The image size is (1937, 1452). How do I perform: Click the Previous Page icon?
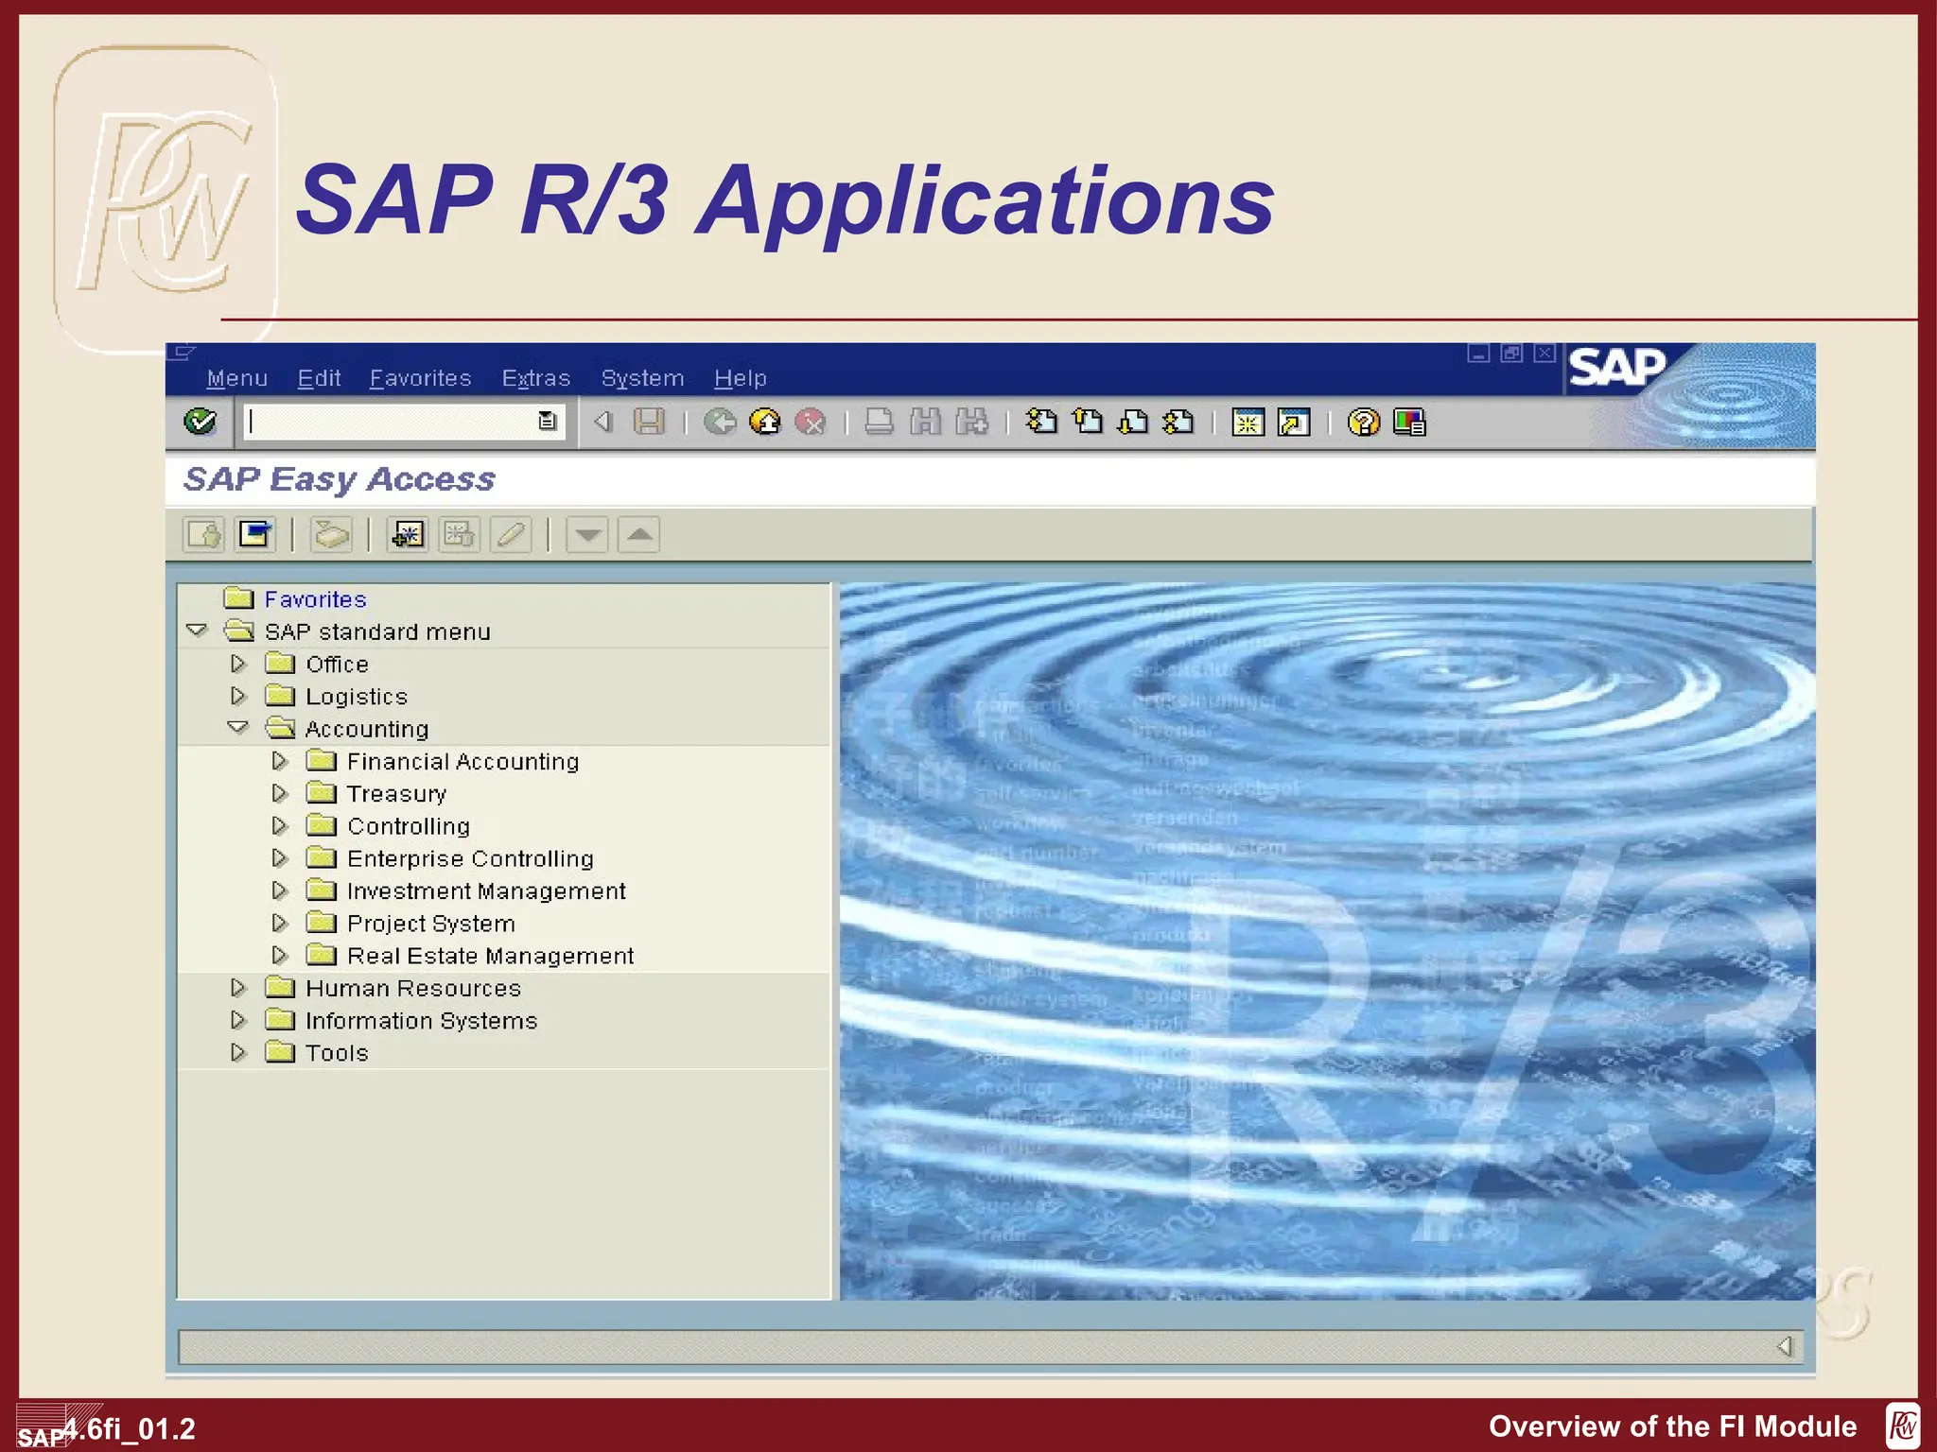1088,422
